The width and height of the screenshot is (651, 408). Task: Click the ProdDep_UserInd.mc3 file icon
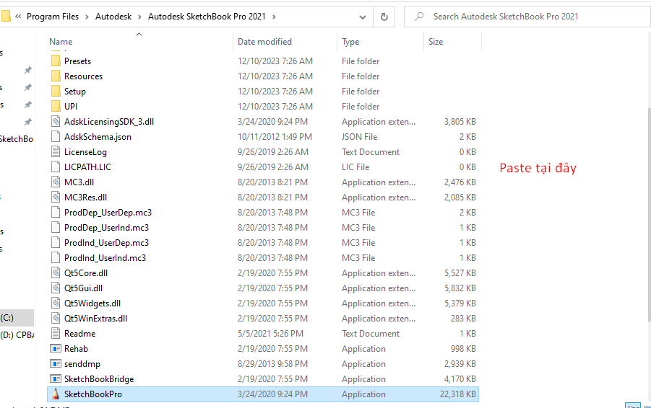pyautogui.click(x=56, y=227)
